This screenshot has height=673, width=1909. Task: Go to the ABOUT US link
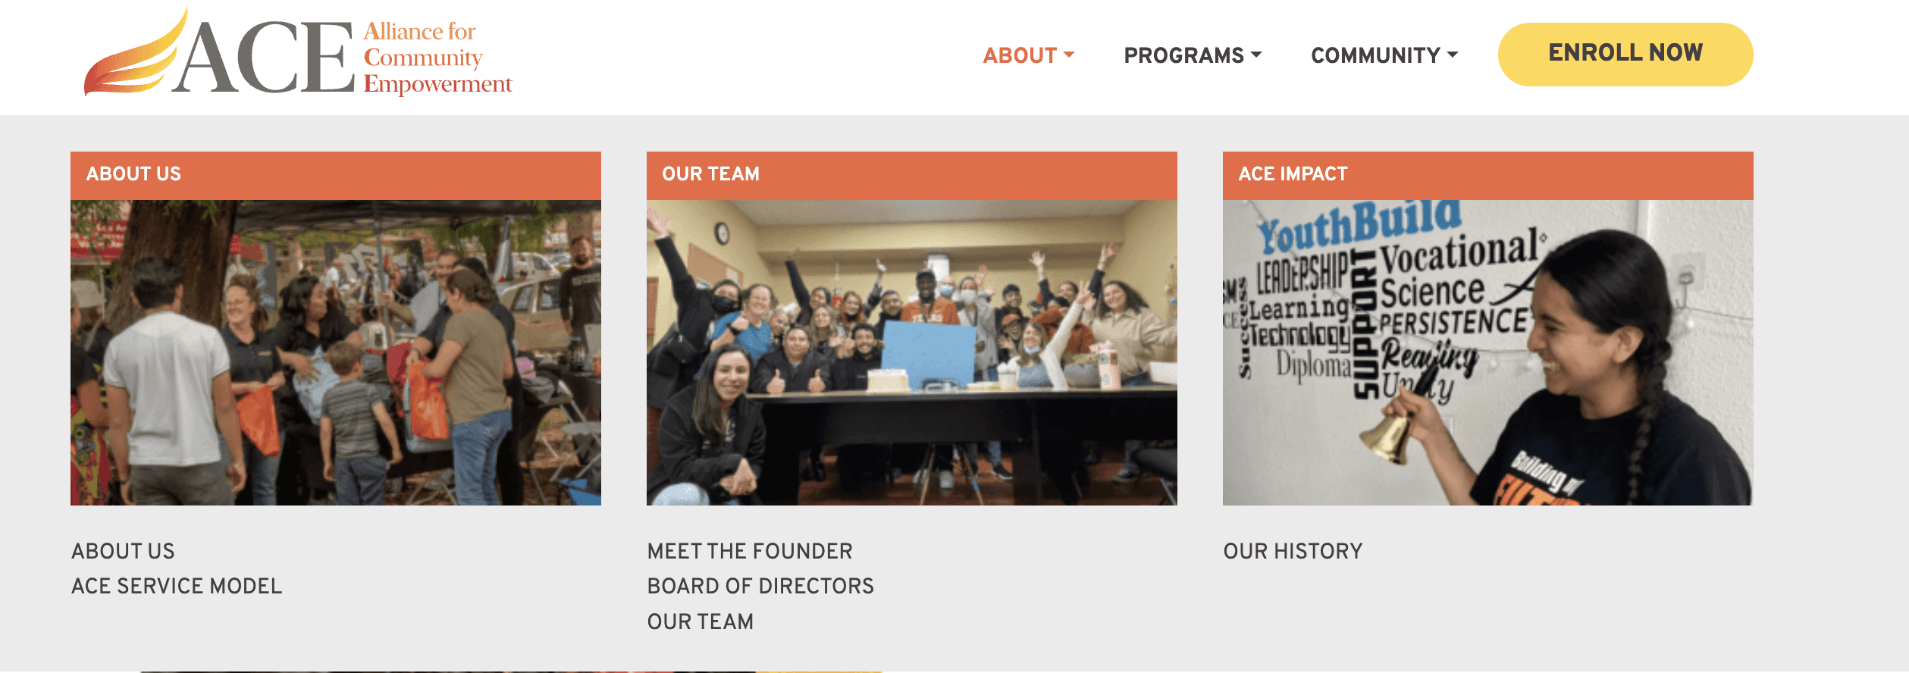pyautogui.click(x=123, y=551)
